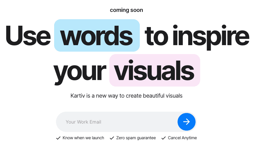Screen dimensions: 257x146
Task: Click 'Zero spam guarantee' text
Action: coord(136,138)
